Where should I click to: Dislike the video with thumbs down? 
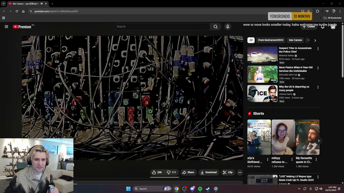(x=172, y=173)
